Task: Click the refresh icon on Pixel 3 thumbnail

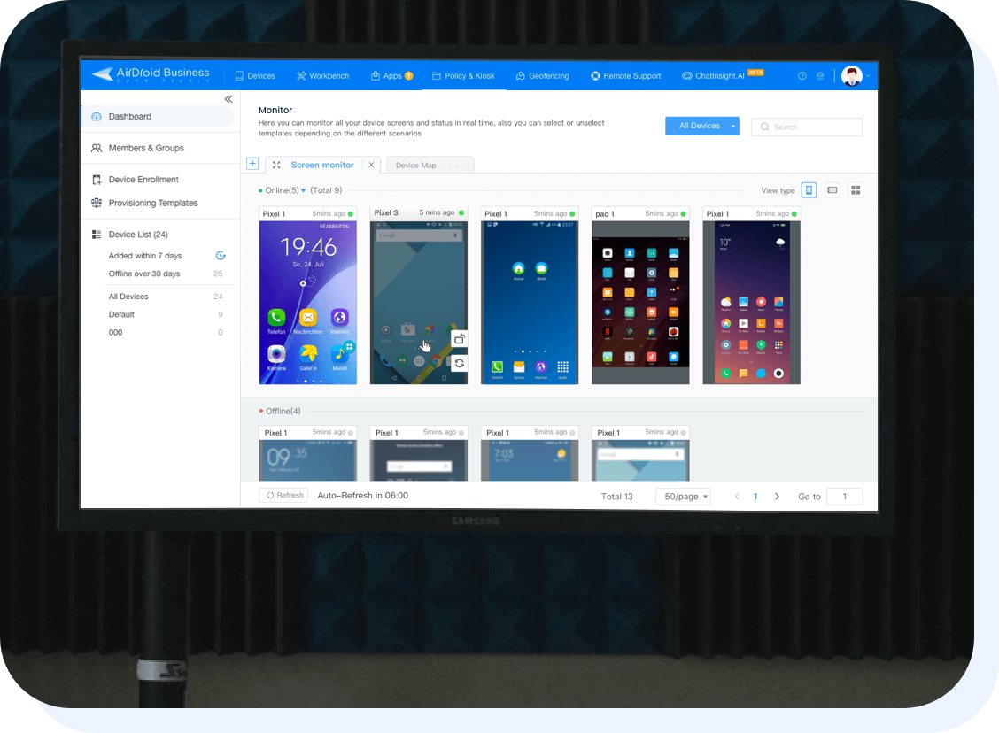Action: point(459,363)
